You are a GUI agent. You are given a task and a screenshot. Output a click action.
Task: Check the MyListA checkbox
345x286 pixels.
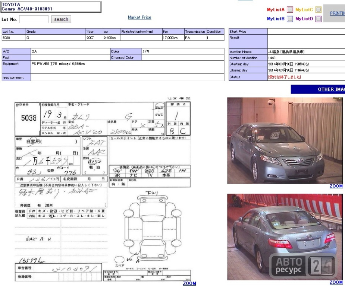pos(290,9)
